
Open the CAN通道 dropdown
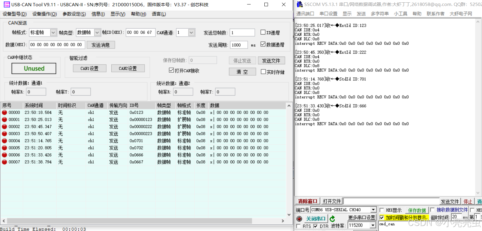[192, 32]
